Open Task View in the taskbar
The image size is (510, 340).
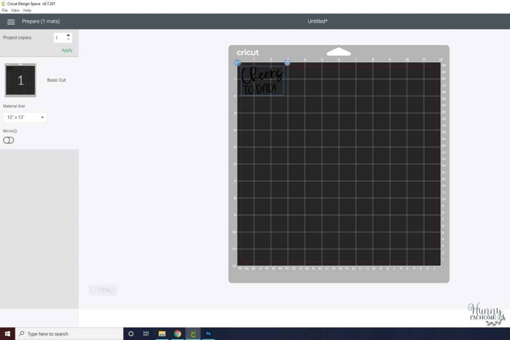pyautogui.click(x=146, y=334)
